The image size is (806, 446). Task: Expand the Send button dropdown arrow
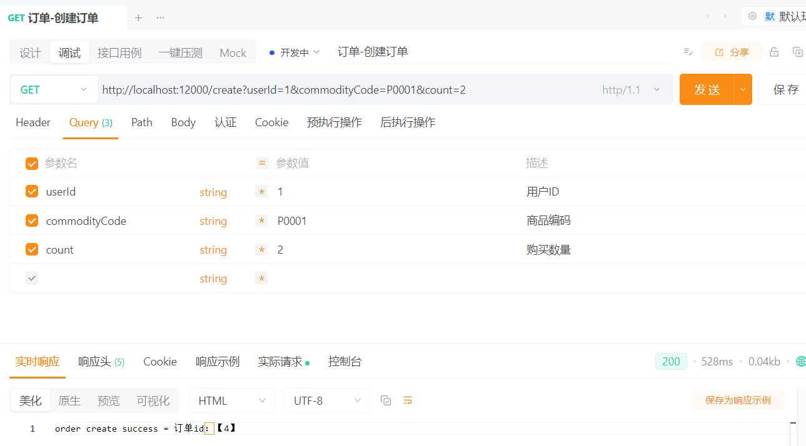pos(743,89)
